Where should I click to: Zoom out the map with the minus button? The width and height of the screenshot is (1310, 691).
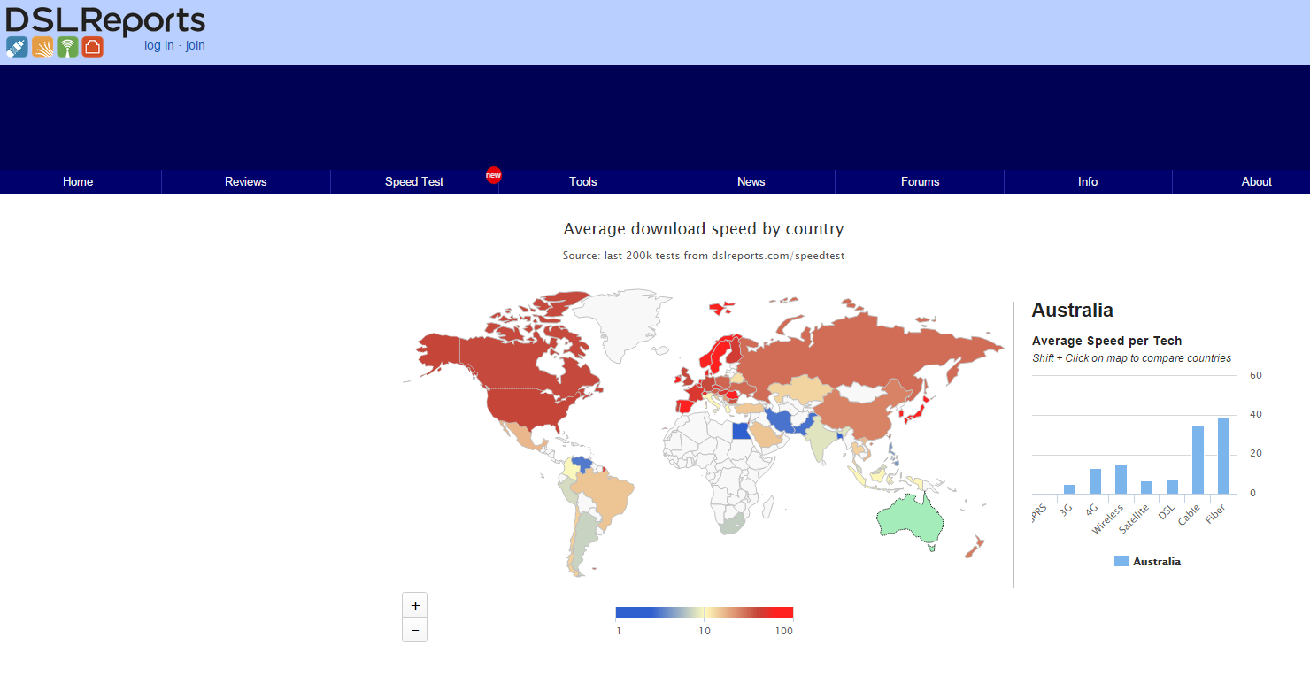(415, 630)
